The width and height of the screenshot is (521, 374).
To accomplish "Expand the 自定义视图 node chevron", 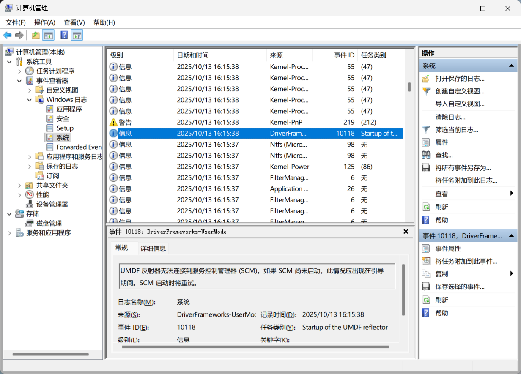I will click(30, 90).
